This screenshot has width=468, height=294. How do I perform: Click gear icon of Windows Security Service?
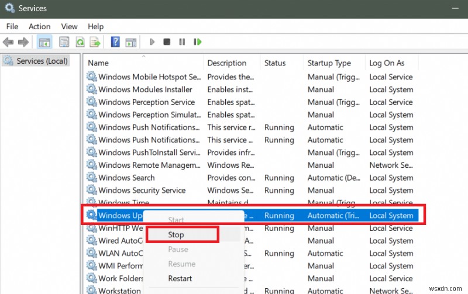point(92,190)
